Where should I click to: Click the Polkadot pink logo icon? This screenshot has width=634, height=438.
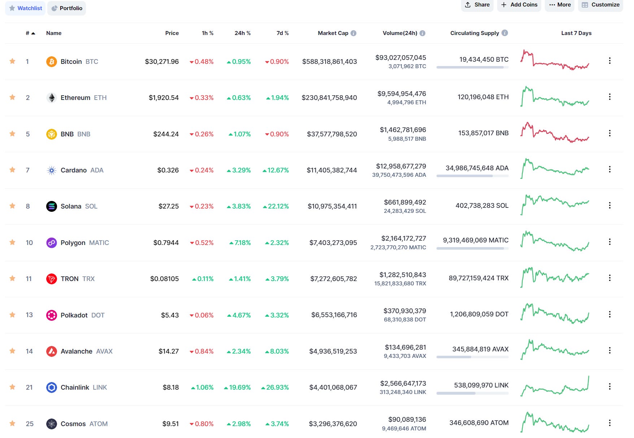[x=52, y=315]
